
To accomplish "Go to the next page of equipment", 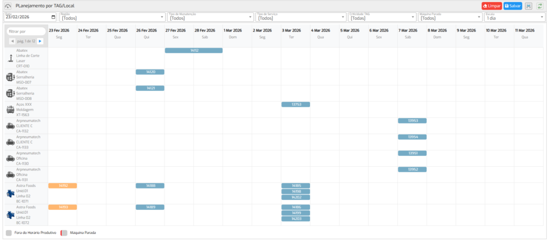I will point(40,41).
